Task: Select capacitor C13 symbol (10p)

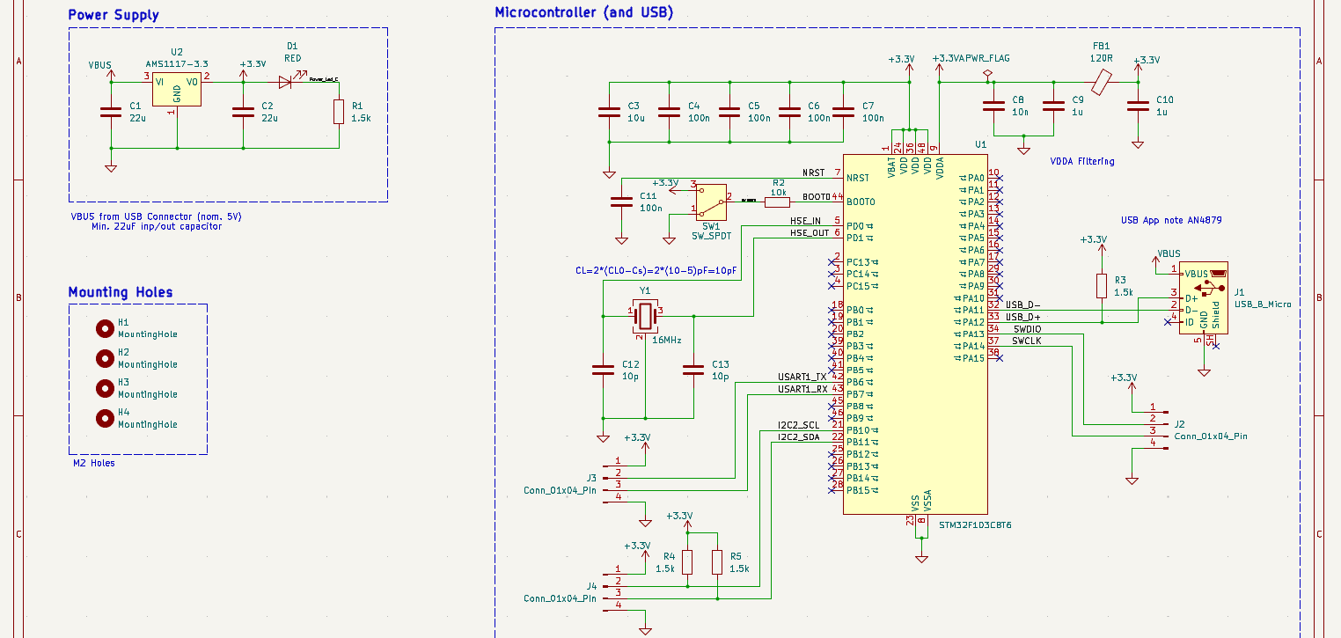Action: pos(693,370)
